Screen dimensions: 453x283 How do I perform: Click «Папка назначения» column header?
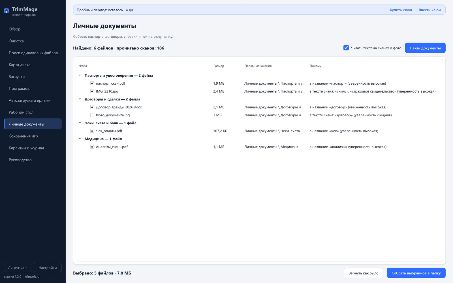(258, 66)
